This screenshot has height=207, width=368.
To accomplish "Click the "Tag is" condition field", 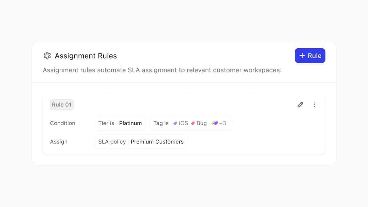I will (x=161, y=123).
